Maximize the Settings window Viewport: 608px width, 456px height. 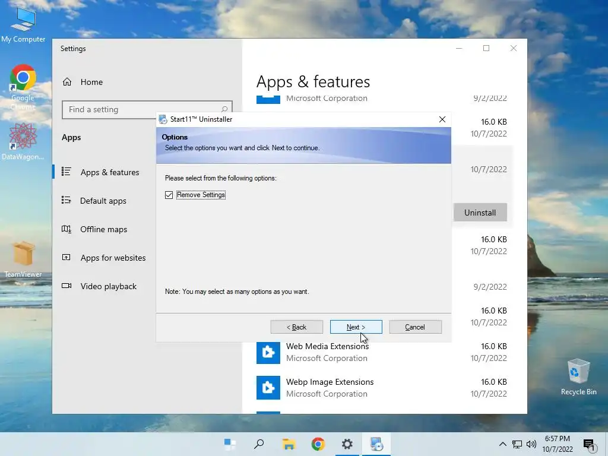click(486, 48)
